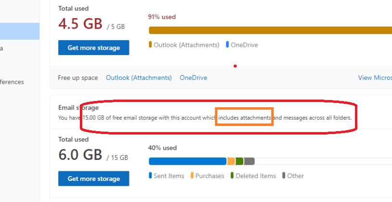The image size is (392, 202).
Task: Open the View Microsoft link
Action: (375, 78)
